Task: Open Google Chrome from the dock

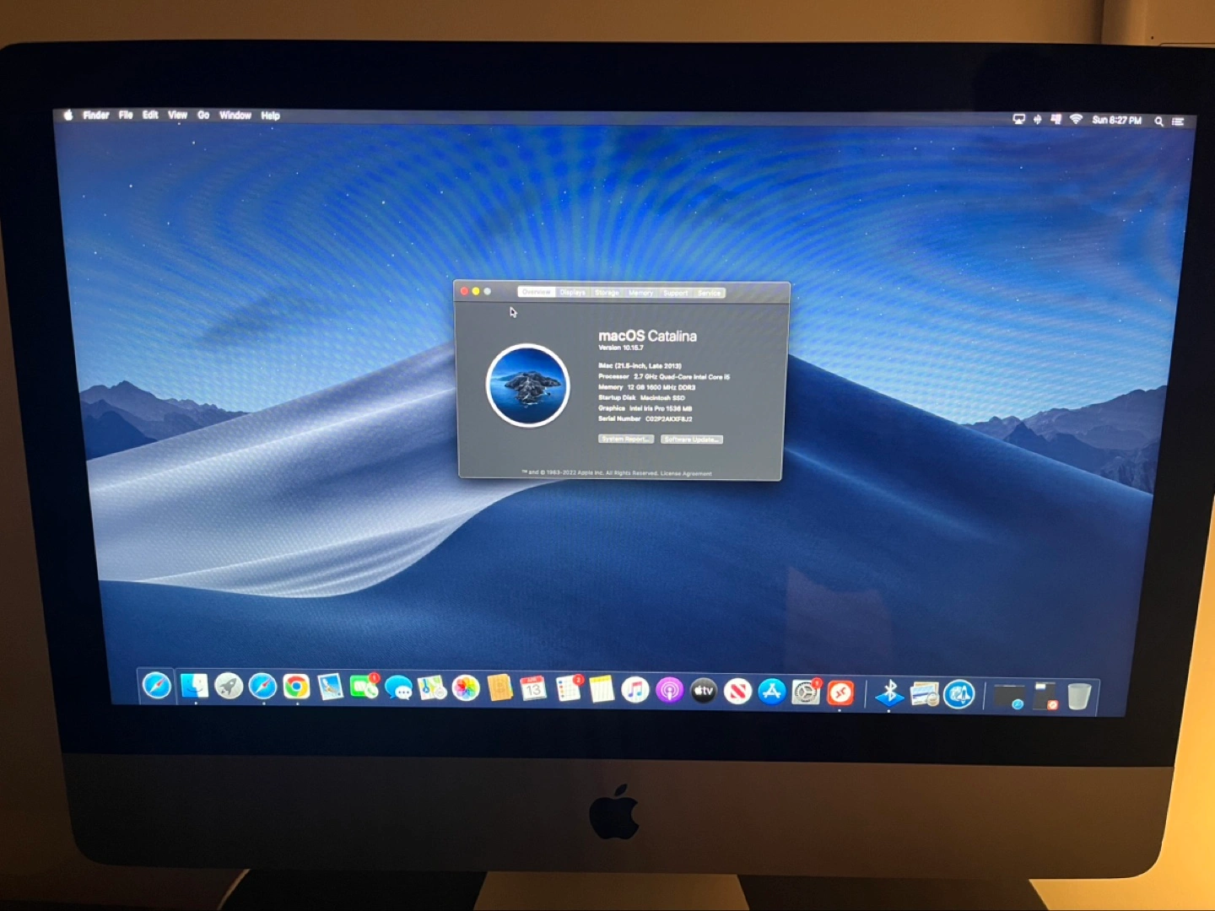Action: (296, 687)
